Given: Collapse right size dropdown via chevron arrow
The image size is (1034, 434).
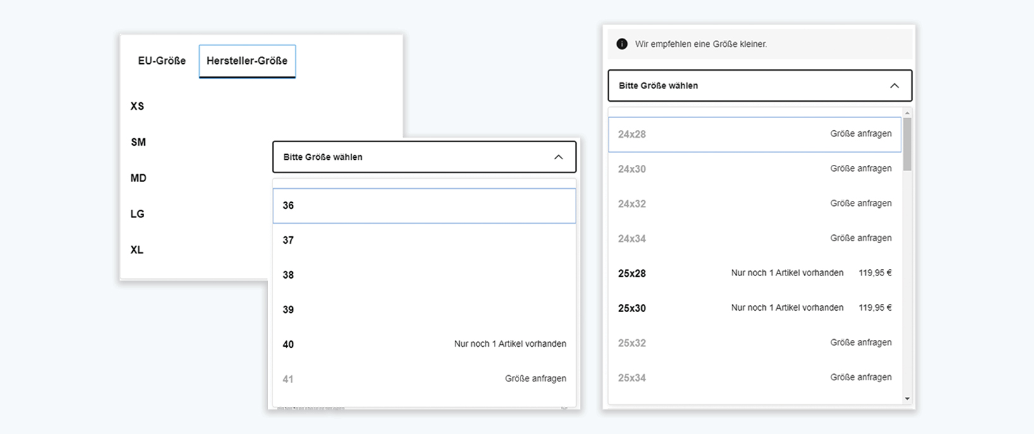Looking at the screenshot, I should [x=894, y=86].
